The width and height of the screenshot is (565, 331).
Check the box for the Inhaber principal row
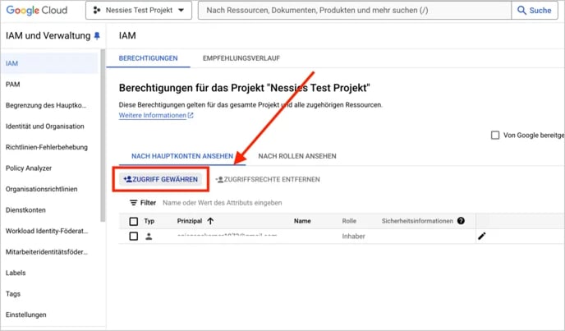click(x=134, y=237)
